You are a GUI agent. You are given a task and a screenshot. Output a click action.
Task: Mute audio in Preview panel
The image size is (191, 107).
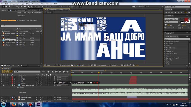(x=182, y=12)
